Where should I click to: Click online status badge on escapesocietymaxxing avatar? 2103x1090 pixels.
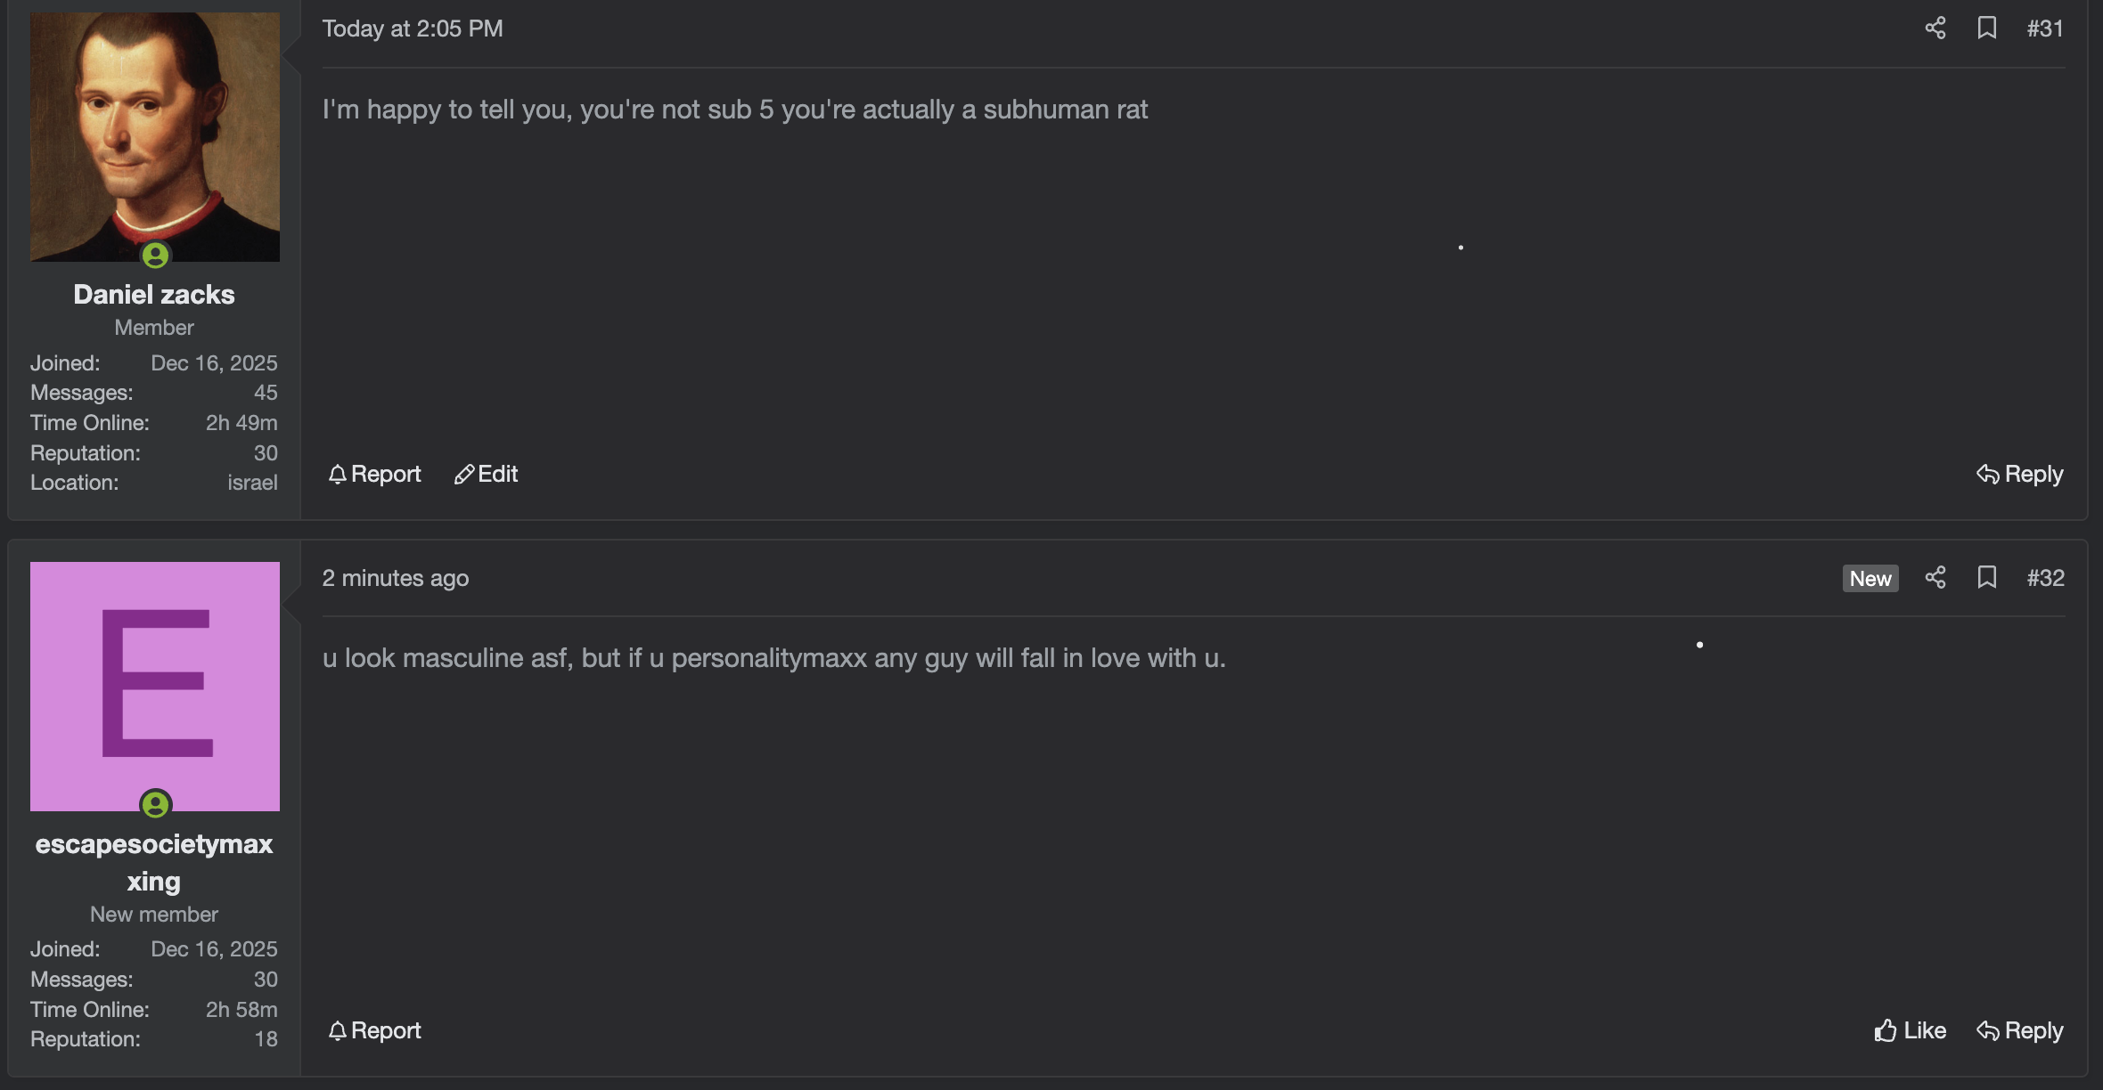[155, 805]
